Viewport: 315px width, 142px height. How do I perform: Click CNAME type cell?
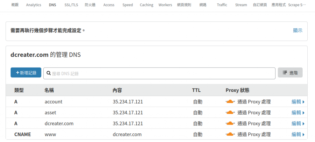coord(23,134)
